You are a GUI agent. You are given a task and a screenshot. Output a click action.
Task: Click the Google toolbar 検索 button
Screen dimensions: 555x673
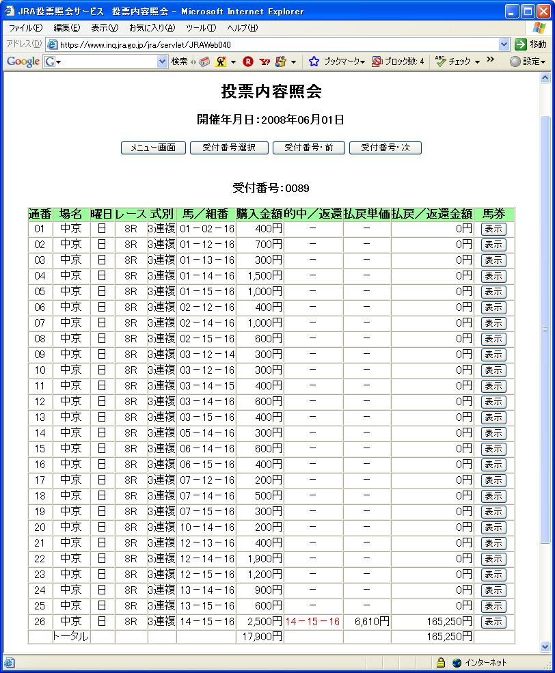pos(179,61)
